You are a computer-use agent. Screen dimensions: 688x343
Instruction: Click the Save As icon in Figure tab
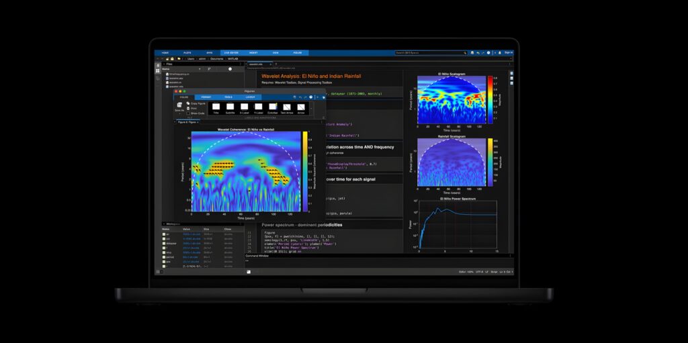pos(179,106)
